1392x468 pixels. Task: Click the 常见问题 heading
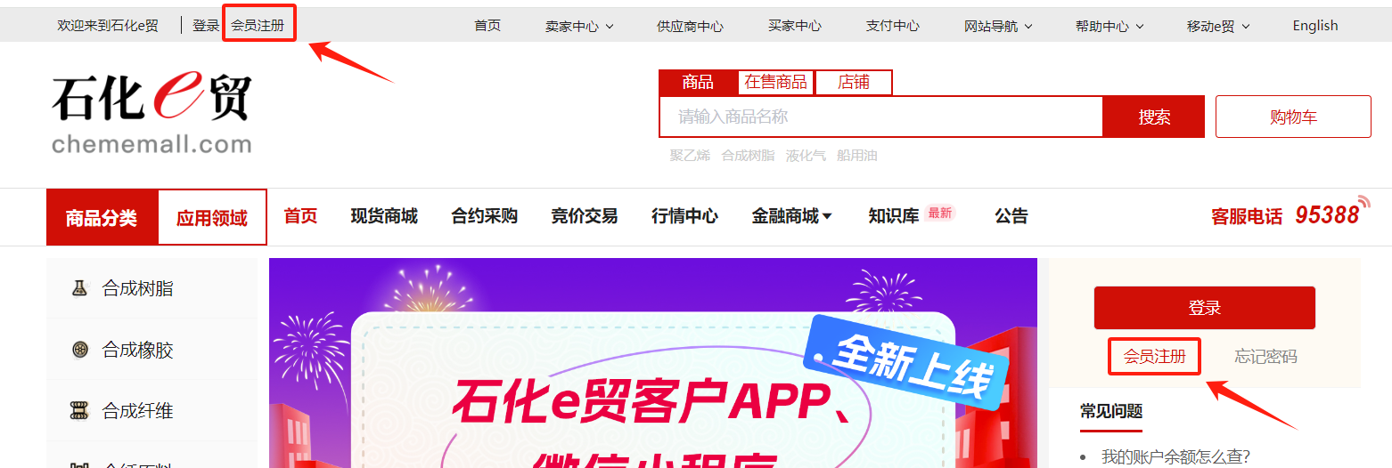[x=1111, y=411]
